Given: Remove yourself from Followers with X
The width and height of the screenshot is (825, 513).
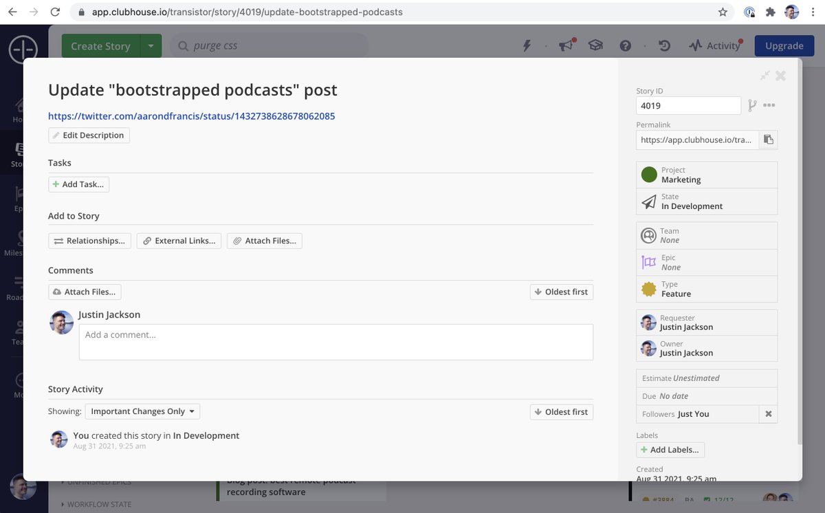Looking at the screenshot, I should [x=769, y=414].
